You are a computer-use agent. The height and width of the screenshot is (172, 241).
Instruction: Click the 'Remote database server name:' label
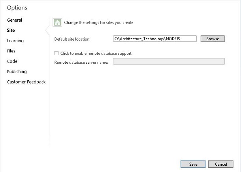81,62
